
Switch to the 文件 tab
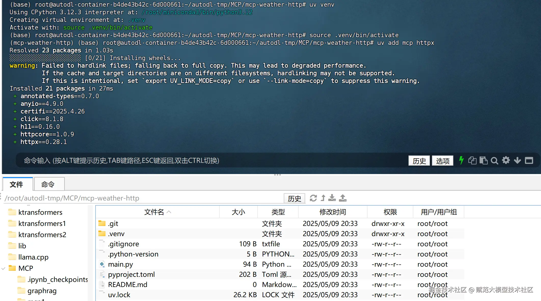(x=17, y=184)
